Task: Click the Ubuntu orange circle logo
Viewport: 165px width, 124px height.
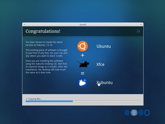Action: (82, 46)
